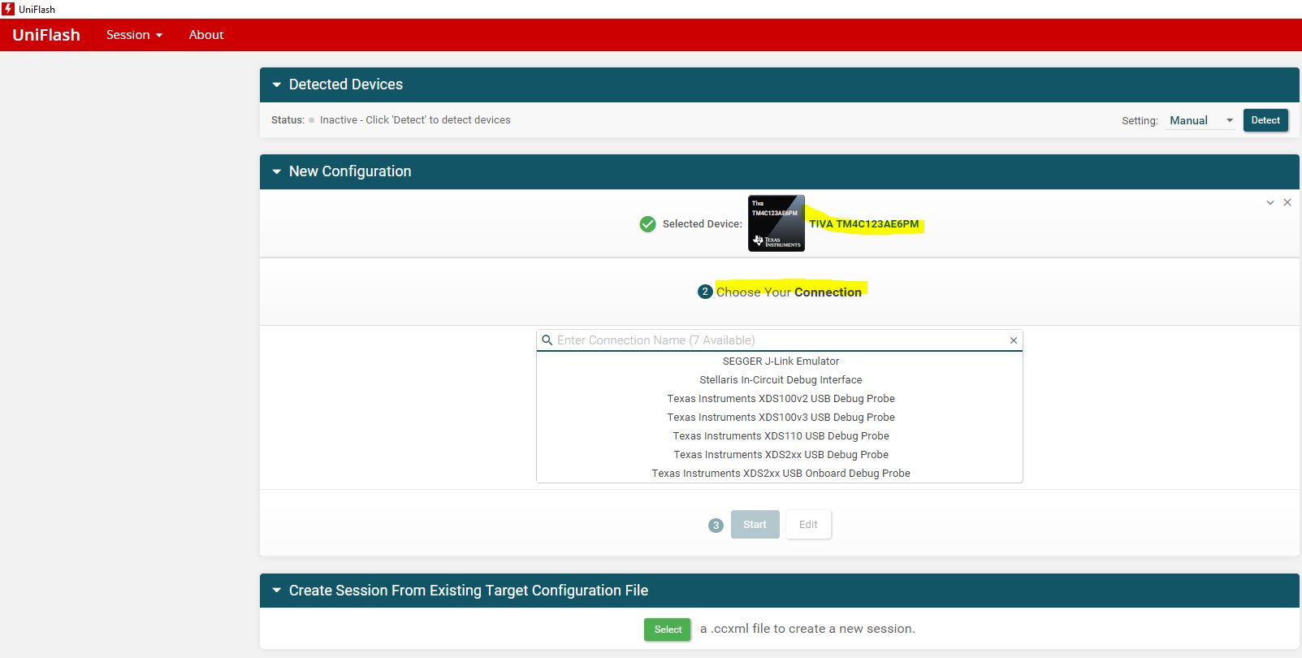The image size is (1302, 658).
Task: Select Stellaris In-Circuit Debug Interface connection
Action: click(781, 380)
